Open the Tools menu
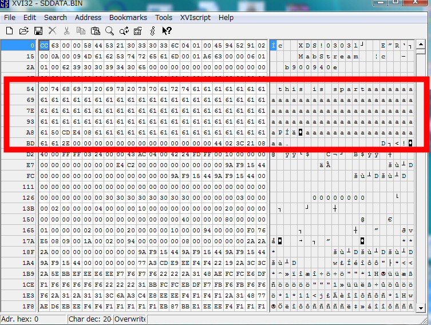Screen dimensions: 431x325 point(164,17)
